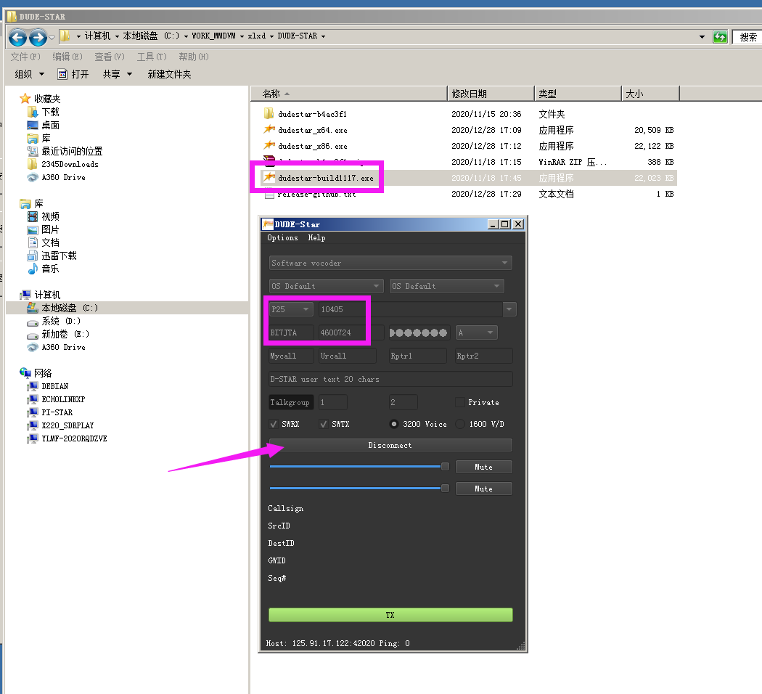Sort files by 修改日期 column header
This screenshot has width=762, height=694.
(x=491, y=94)
